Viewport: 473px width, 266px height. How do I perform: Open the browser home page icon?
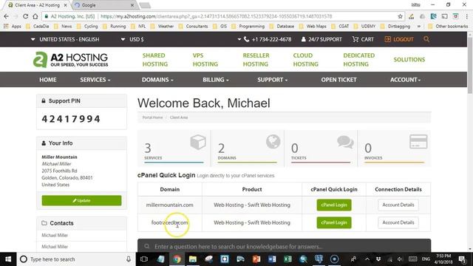click(x=35, y=16)
